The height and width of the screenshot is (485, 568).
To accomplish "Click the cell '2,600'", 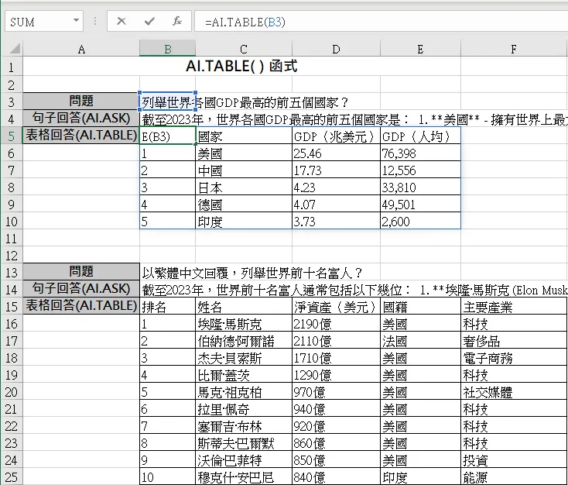I will [420, 222].
